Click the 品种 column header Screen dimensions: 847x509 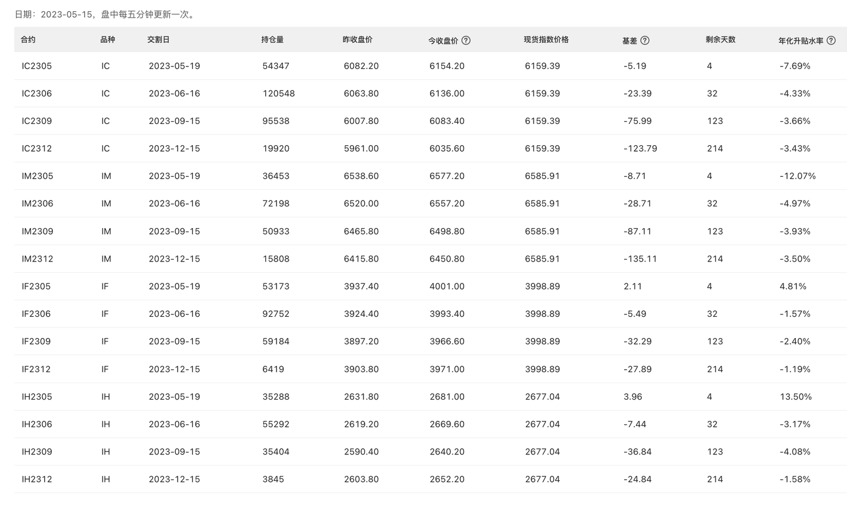(x=108, y=40)
